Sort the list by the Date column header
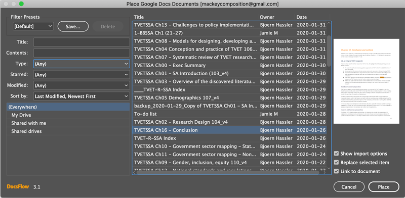 (301, 17)
